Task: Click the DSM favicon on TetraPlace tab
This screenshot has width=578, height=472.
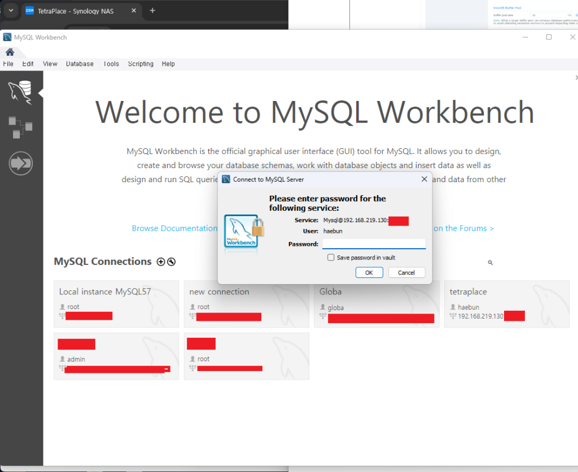Action: 29,11
